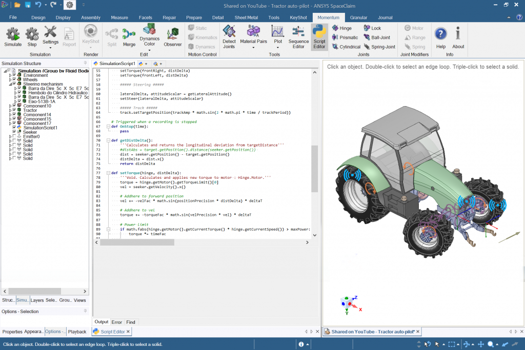
Task: Click the Redo arrow in title bar
Action: coord(53,5)
